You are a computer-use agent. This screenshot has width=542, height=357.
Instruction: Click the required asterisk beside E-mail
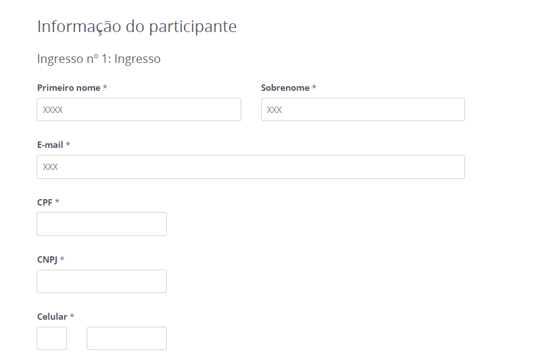[x=68, y=144]
